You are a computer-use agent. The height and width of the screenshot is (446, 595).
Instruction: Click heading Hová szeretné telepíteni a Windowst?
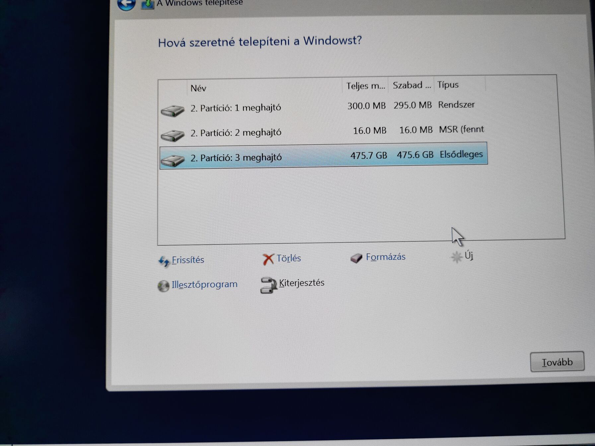tap(260, 42)
